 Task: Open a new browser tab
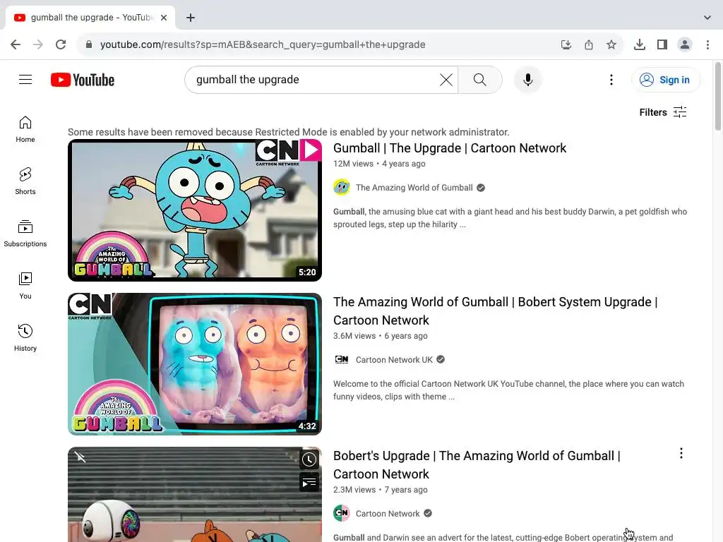[x=191, y=18]
